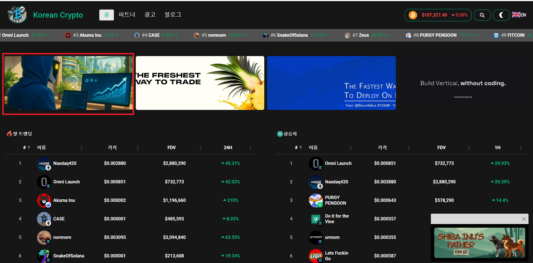Sort hot trending table by 가격 arrows
This screenshot has width=533, height=263.
click(138, 148)
